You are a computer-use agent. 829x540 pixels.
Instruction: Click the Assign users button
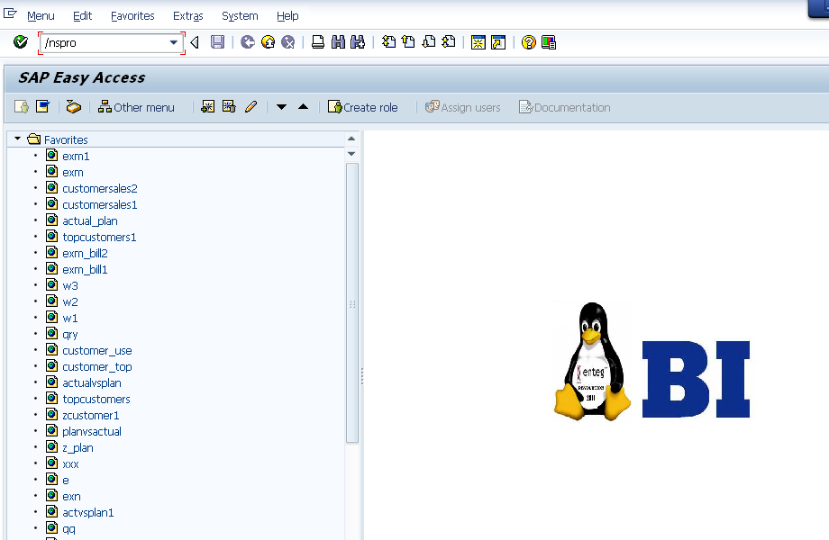462,107
